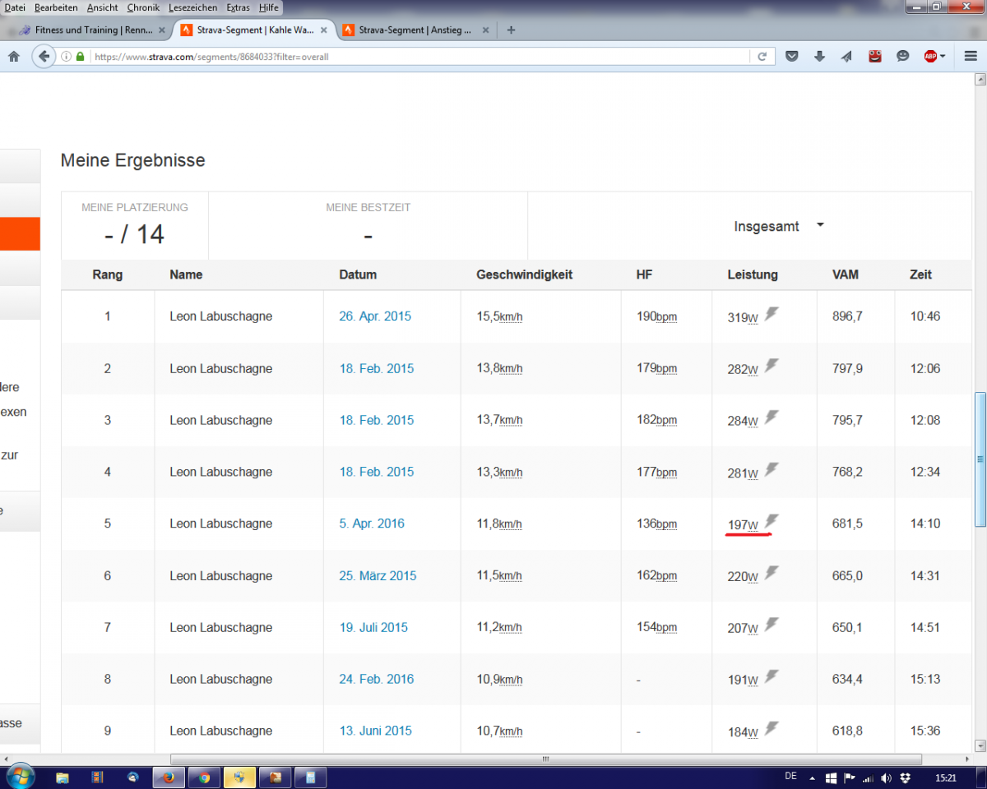The image size is (987, 789).
Task: Switch to the Fitness und Training tab
Action: [86, 30]
